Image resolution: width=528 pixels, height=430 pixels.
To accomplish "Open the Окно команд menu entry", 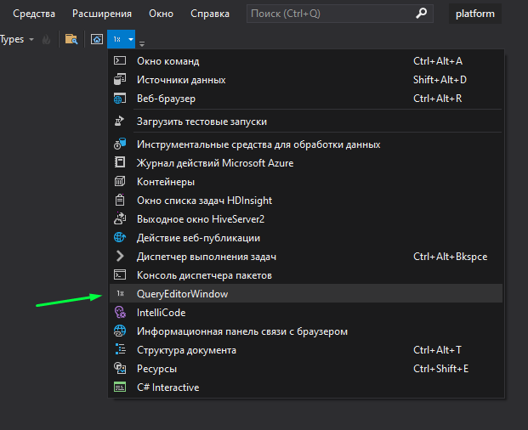I will point(167,61).
